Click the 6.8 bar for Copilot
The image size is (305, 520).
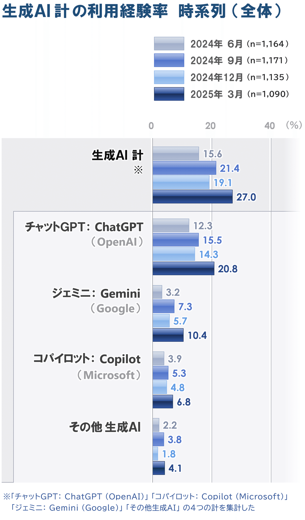pos(163,402)
